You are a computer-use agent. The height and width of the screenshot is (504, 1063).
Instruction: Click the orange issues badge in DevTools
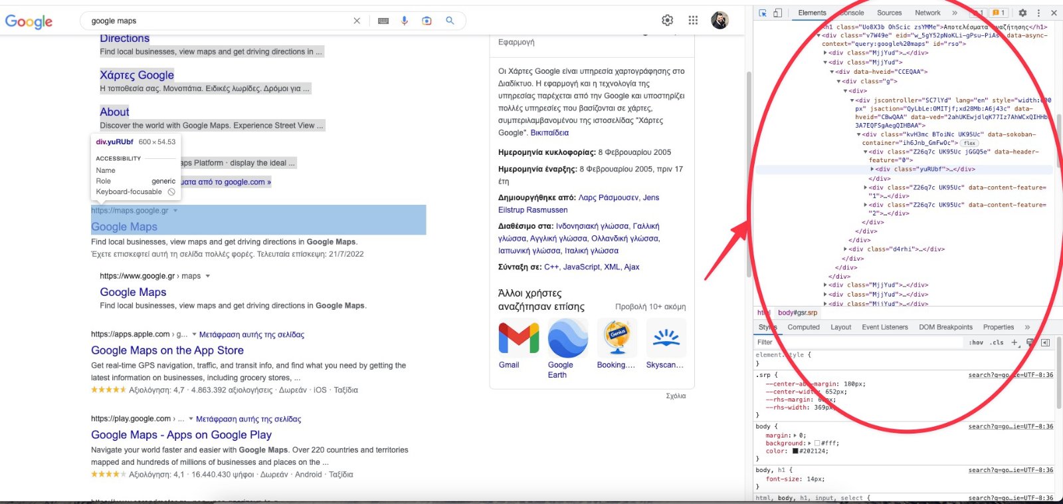click(x=999, y=13)
